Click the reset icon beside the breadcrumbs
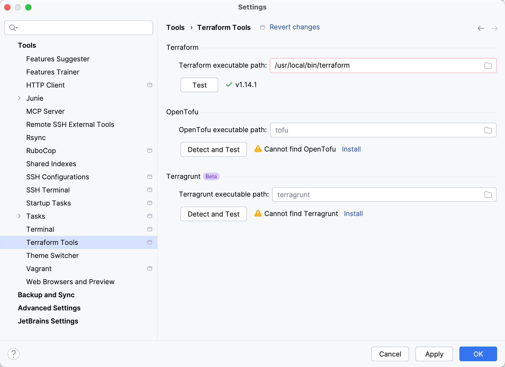This screenshot has width=505, height=367. click(262, 27)
